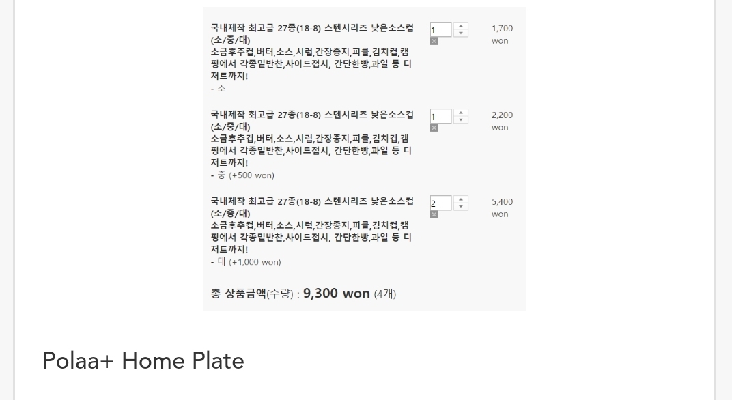The height and width of the screenshot is (400, 732).
Task: Increase quantity of the 대 size item
Action: [x=461, y=200]
